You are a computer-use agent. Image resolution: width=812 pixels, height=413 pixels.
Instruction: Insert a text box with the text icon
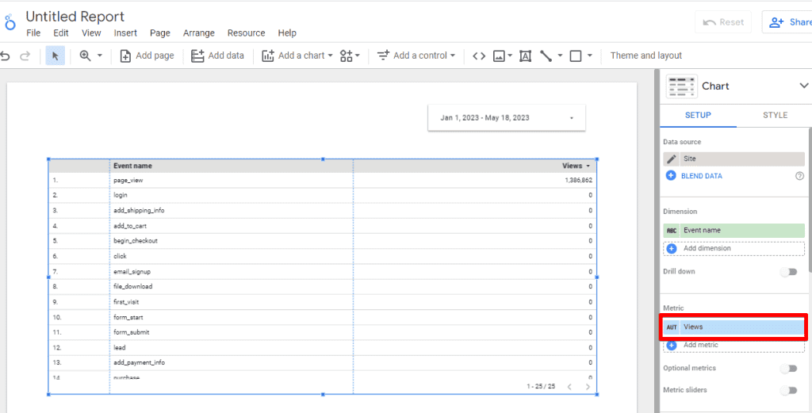pyautogui.click(x=525, y=56)
